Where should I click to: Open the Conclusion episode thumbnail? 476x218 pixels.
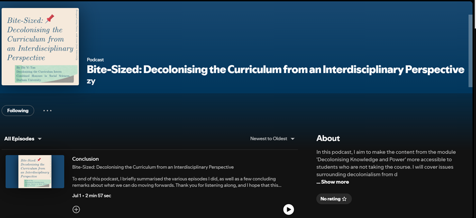coord(35,171)
